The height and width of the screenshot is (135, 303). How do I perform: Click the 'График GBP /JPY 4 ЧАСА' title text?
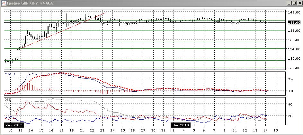coord(30,3)
